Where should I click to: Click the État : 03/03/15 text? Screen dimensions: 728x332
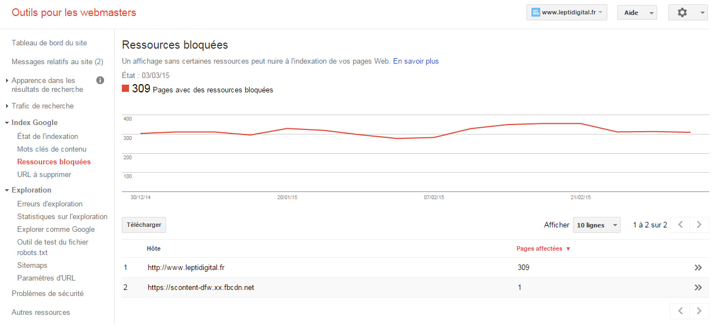tap(146, 75)
